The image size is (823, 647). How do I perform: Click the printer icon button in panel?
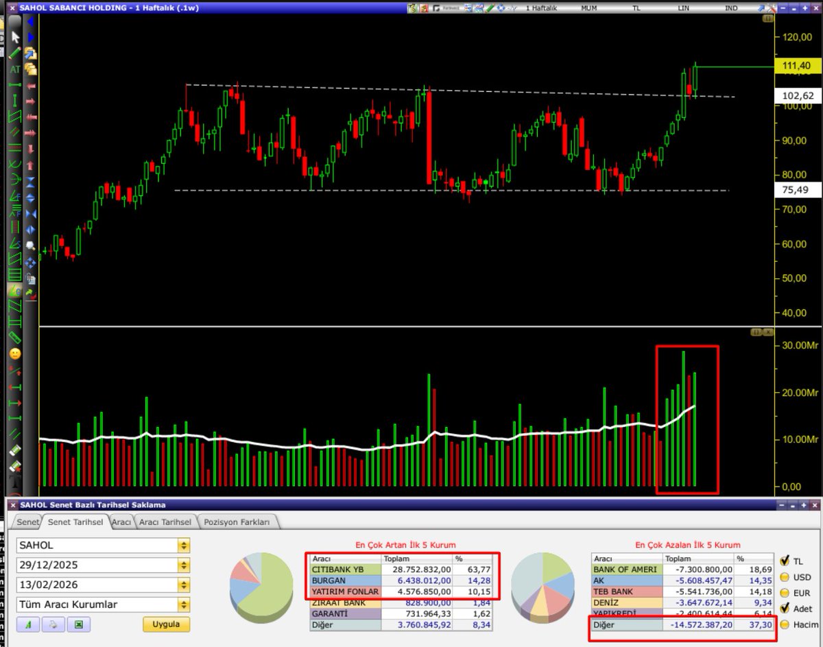click(52, 624)
